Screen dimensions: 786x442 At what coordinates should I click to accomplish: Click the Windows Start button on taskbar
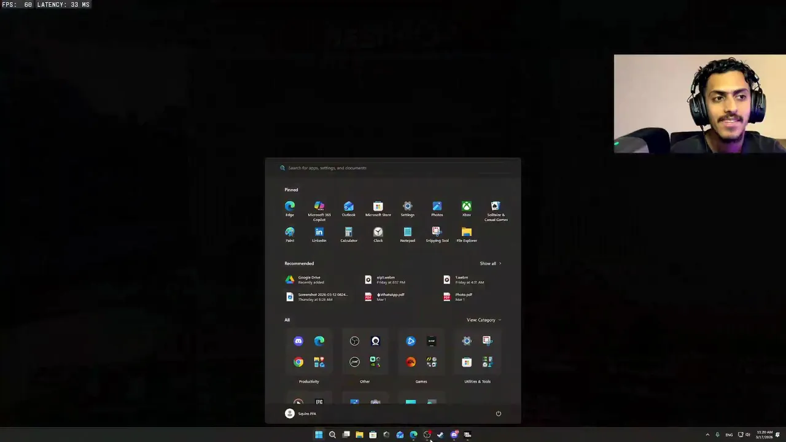tap(319, 435)
